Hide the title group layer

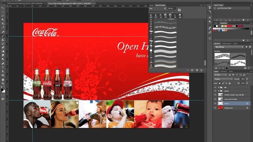coord(215,88)
